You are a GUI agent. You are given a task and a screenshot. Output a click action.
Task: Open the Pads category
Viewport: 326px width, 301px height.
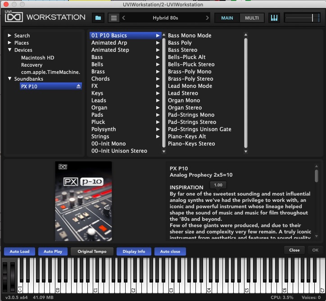tap(126, 115)
